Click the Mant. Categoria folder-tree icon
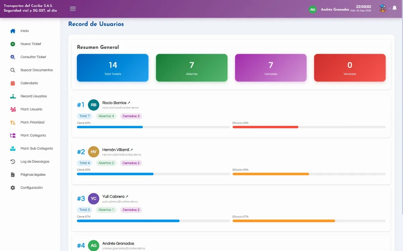Image resolution: width=403 pixels, height=251 pixels. click(13, 136)
